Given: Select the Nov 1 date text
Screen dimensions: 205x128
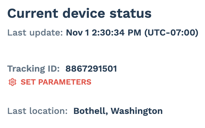Looking at the screenshot, I should click(78, 32).
